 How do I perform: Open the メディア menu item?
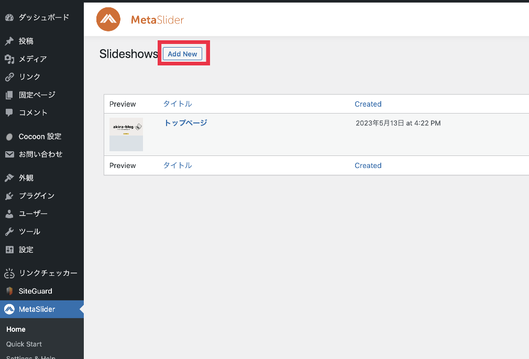[x=32, y=59]
